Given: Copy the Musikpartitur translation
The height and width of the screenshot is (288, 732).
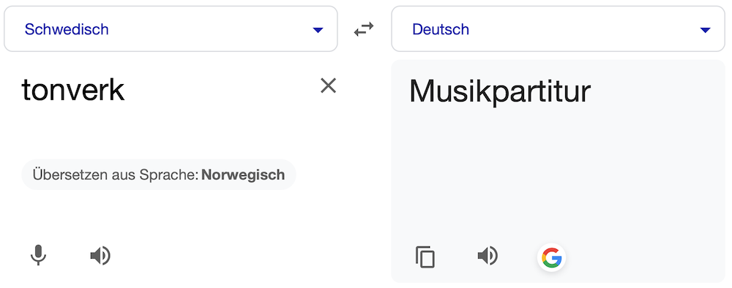Looking at the screenshot, I should pos(425,257).
